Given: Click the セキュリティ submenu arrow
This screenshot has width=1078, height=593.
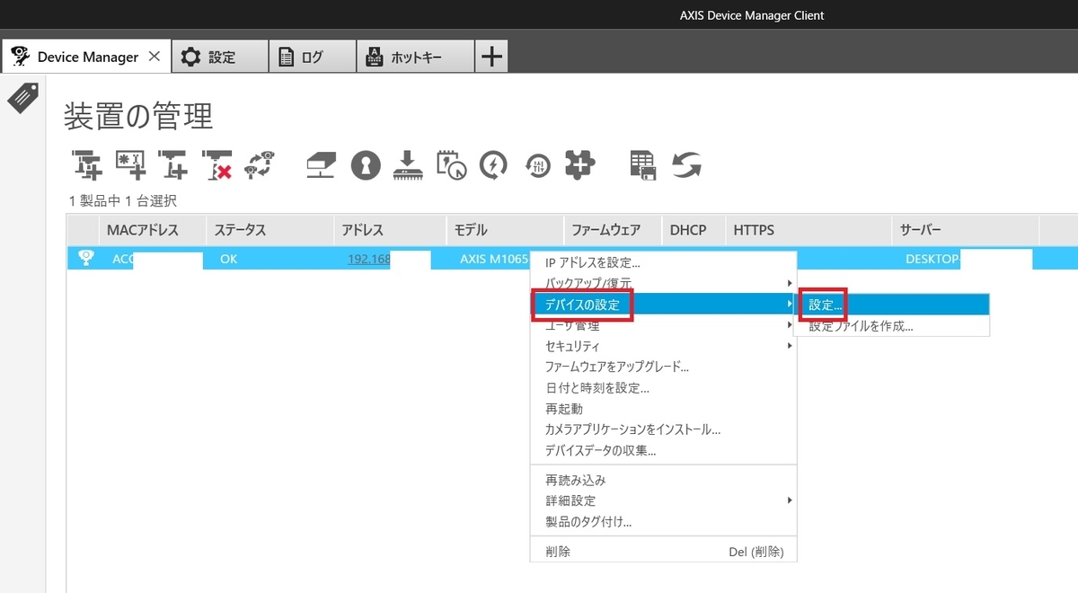Looking at the screenshot, I should [x=789, y=346].
